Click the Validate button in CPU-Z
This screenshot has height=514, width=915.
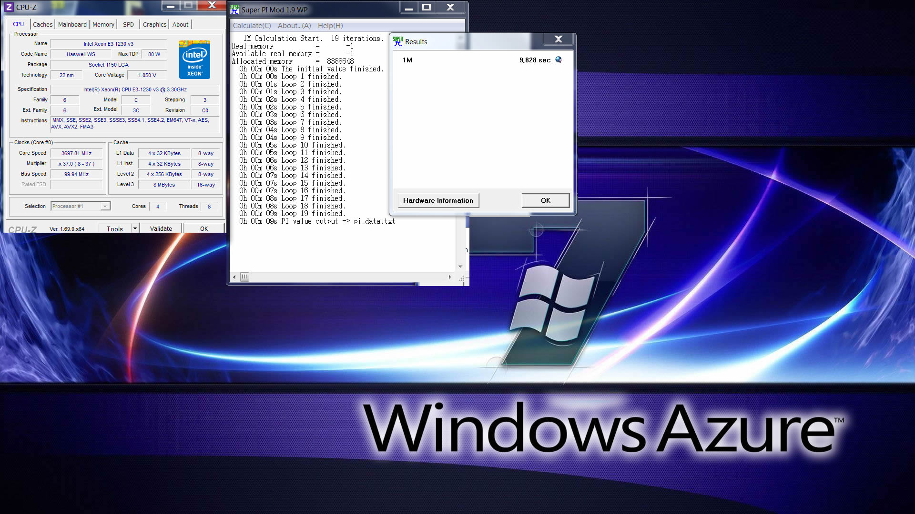coord(161,229)
